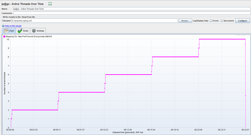
Task: Click the 'Elapsed time (granularity: 500 ms)' axis title
Action: [x=128, y=132]
